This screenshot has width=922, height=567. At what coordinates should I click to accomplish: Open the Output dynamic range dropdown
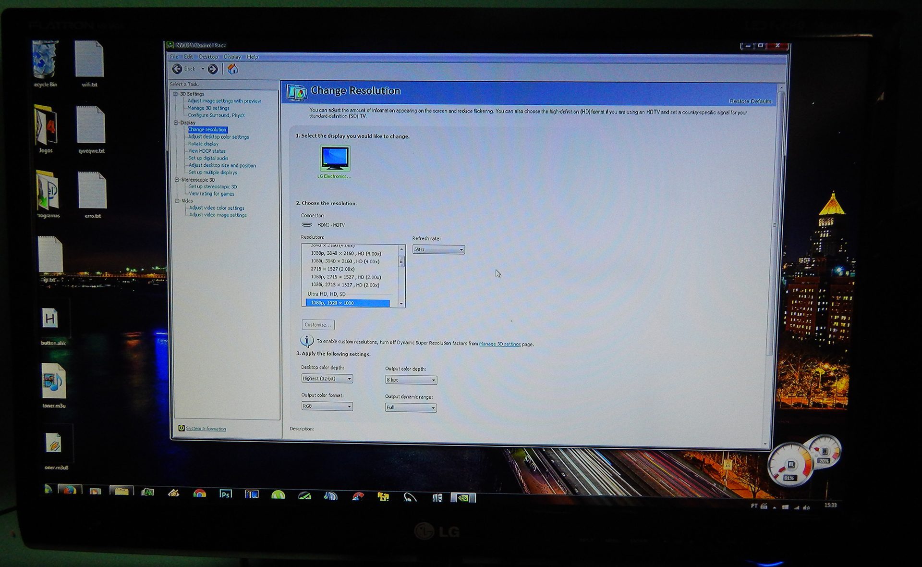[x=411, y=407]
